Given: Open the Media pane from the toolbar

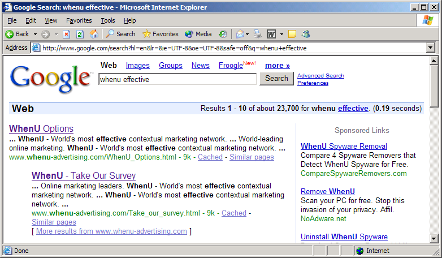Looking at the screenshot, I should pyautogui.click(x=198, y=34).
